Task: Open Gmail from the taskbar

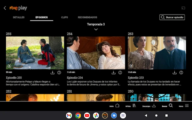Action: pos(69,115)
